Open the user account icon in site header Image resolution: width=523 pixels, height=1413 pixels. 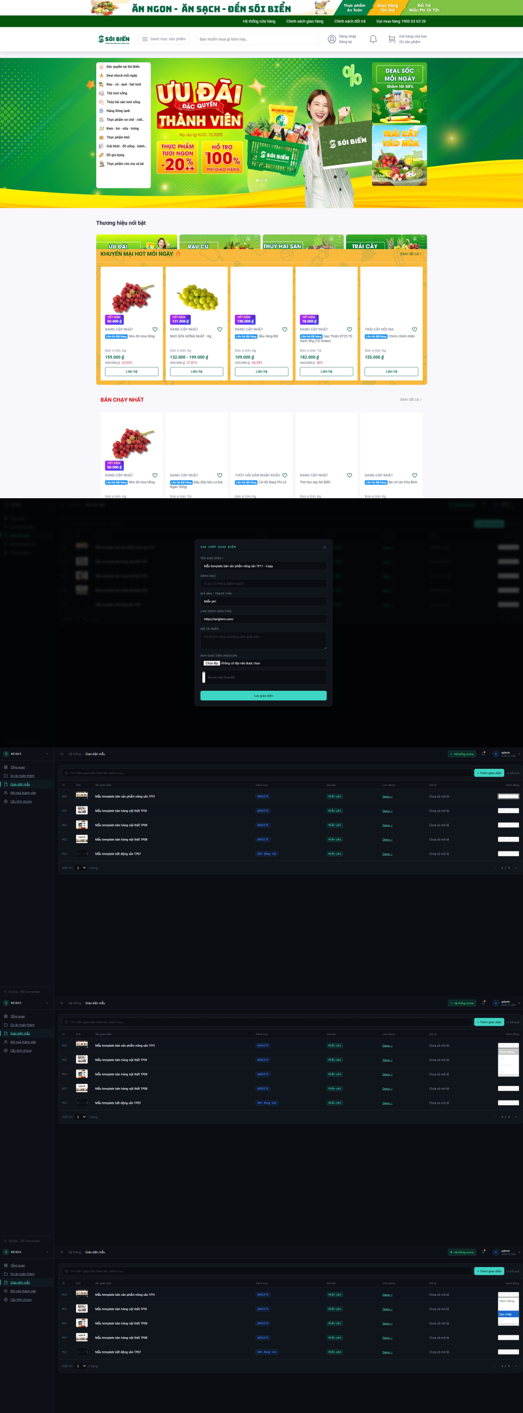[x=332, y=39]
